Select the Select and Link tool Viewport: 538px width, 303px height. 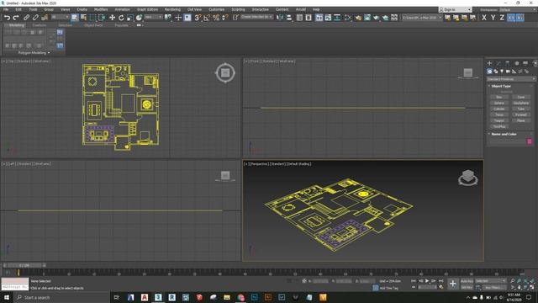(x=26, y=18)
